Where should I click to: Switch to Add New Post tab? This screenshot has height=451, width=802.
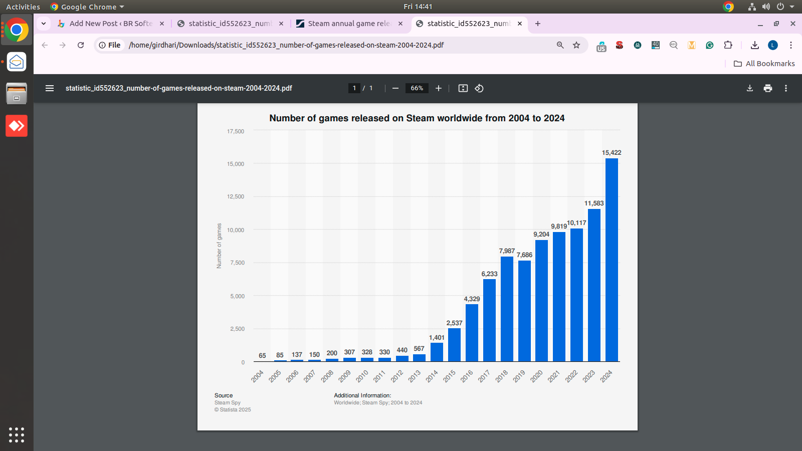110,24
